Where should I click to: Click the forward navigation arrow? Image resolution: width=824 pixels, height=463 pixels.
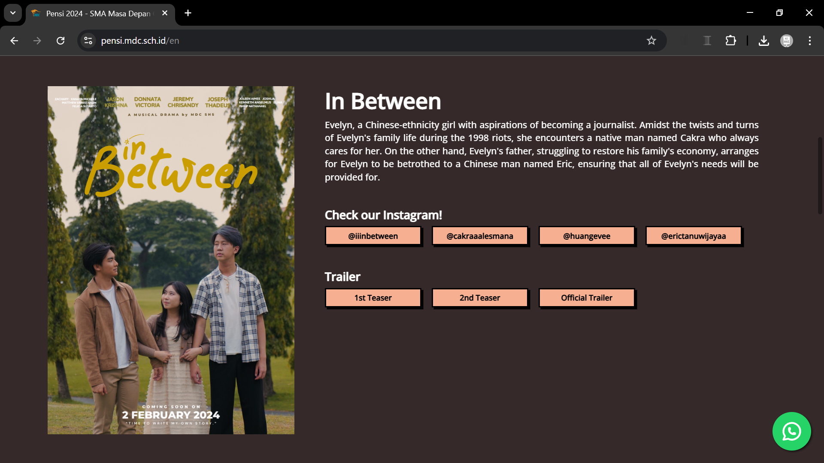pos(37,41)
